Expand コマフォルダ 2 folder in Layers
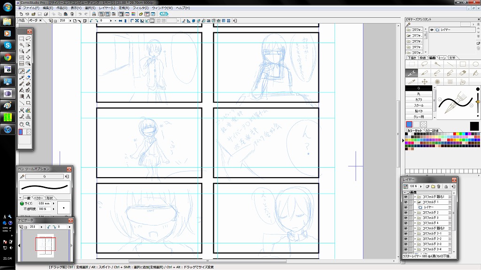Screen dimensions: 481x270 [415, 212]
